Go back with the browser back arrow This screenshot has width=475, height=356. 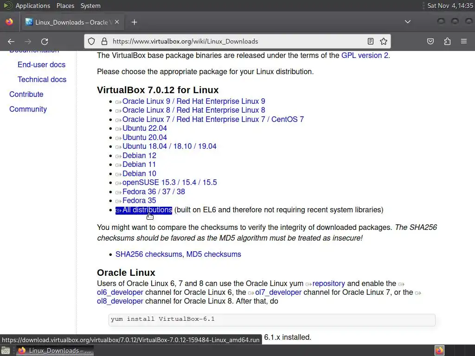coord(11,41)
